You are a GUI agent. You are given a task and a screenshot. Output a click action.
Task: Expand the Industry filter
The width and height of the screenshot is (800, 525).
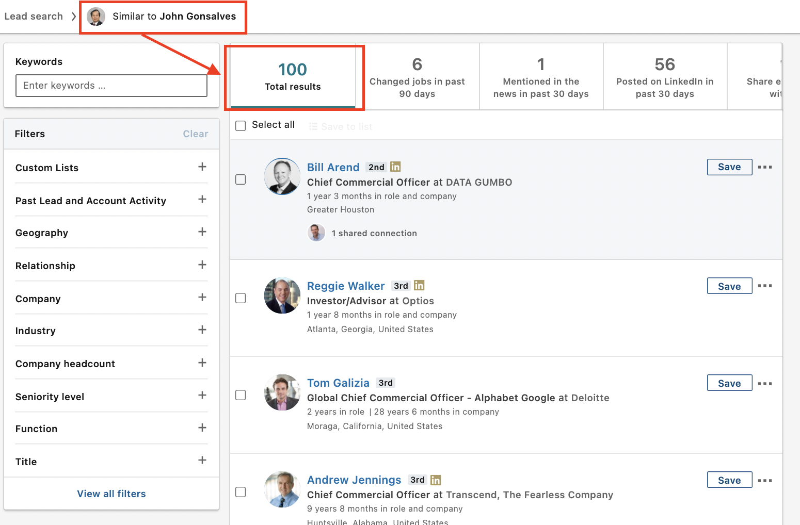pyautogui.click(x=202, y=330)
